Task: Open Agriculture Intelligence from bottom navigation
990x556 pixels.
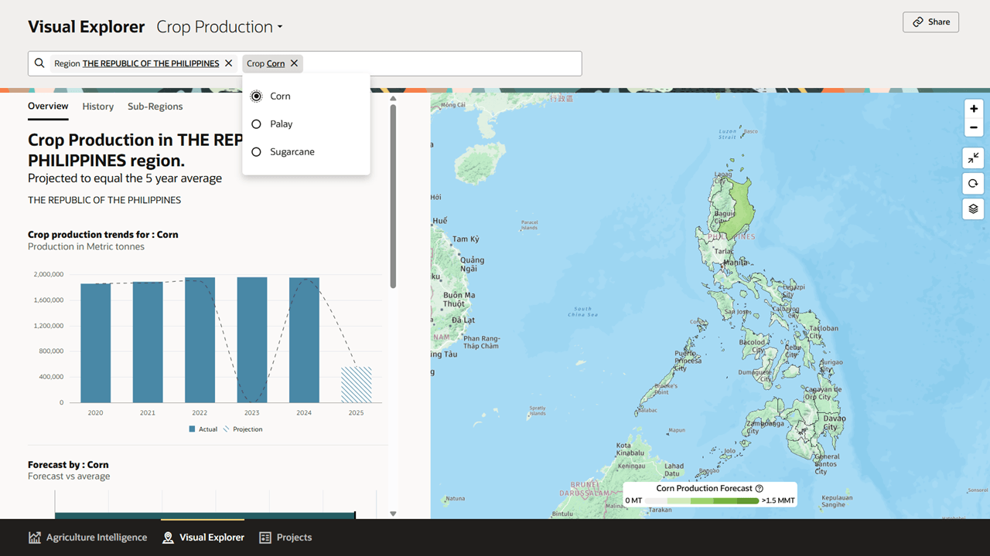Action: click(87, 537)
